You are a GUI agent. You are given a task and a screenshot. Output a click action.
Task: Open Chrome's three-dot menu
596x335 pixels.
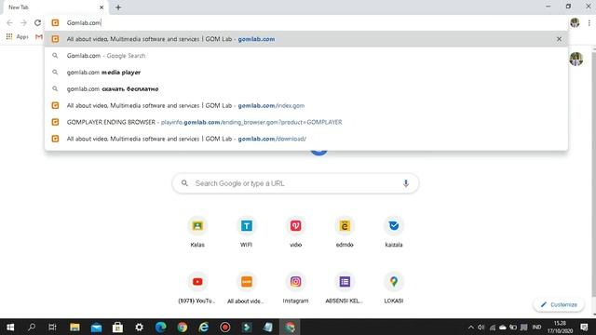pos(589,22)
